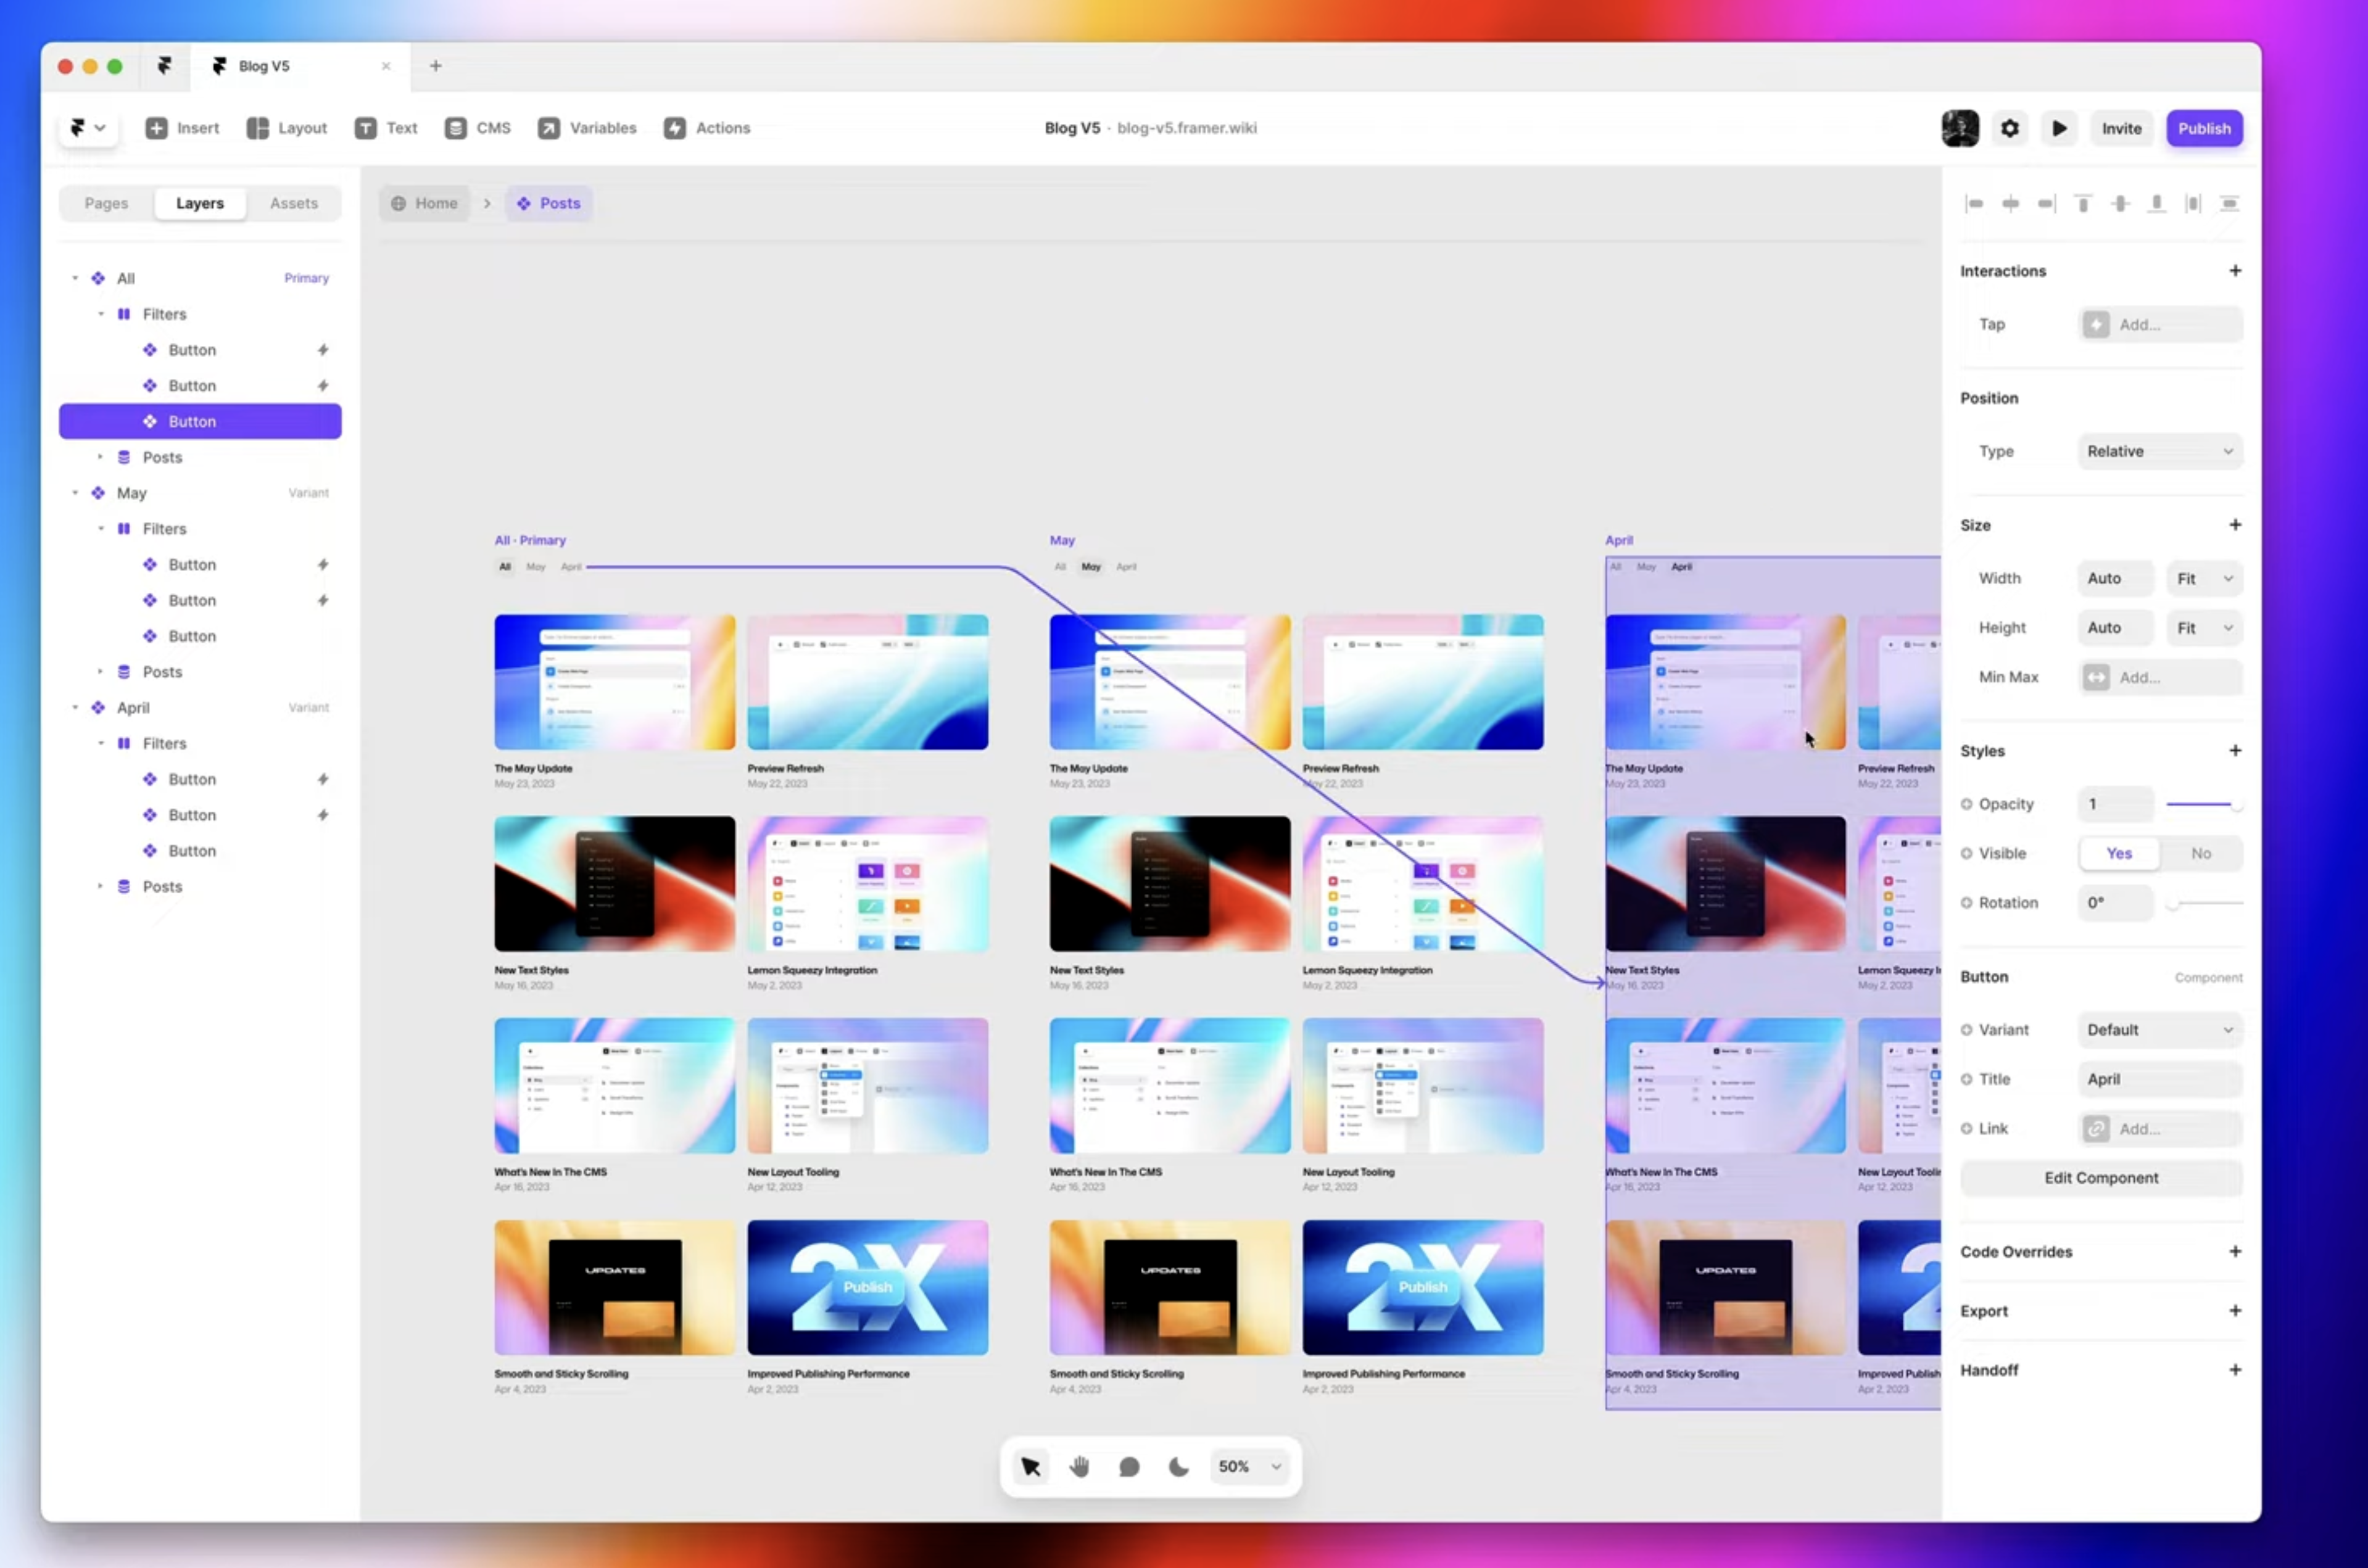Click the preview play button
This screenshot has width=2368, height=1568.
point(2059,128)
